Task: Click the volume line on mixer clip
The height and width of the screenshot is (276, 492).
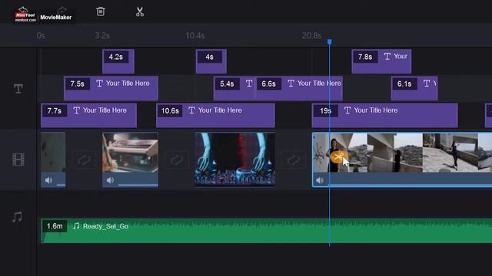Action: tap(138, 185)
